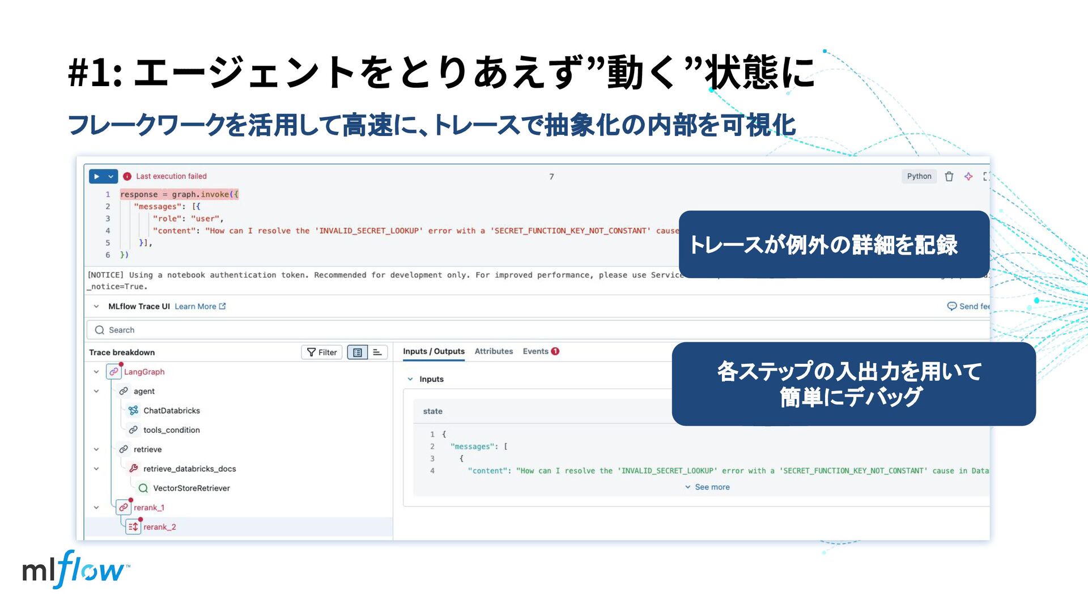Click the Python language selector

pyautogui.click(x=919, y=176)
